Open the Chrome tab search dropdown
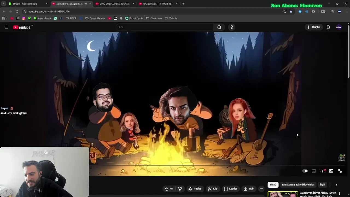350x197 pixels. [4, 4]
